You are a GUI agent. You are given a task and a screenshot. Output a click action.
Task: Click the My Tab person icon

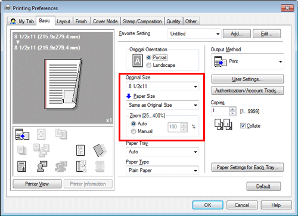coord(13,21)
